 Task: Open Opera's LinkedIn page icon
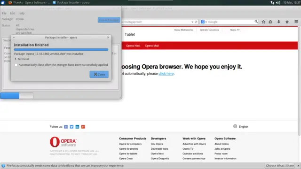(x=77, y=127)
